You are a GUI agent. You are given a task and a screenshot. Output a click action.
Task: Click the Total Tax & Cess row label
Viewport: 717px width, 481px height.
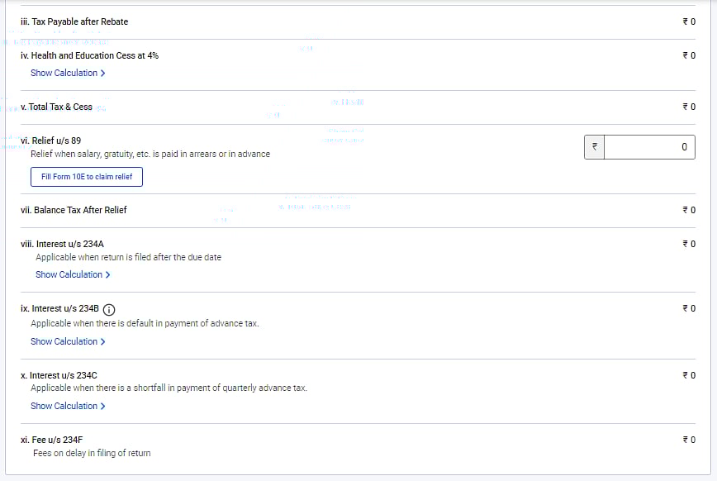[56, 107]
